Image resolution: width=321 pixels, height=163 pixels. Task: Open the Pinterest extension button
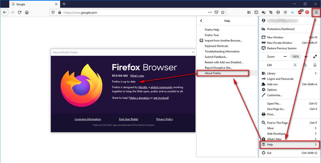click(x=307, y=12)
